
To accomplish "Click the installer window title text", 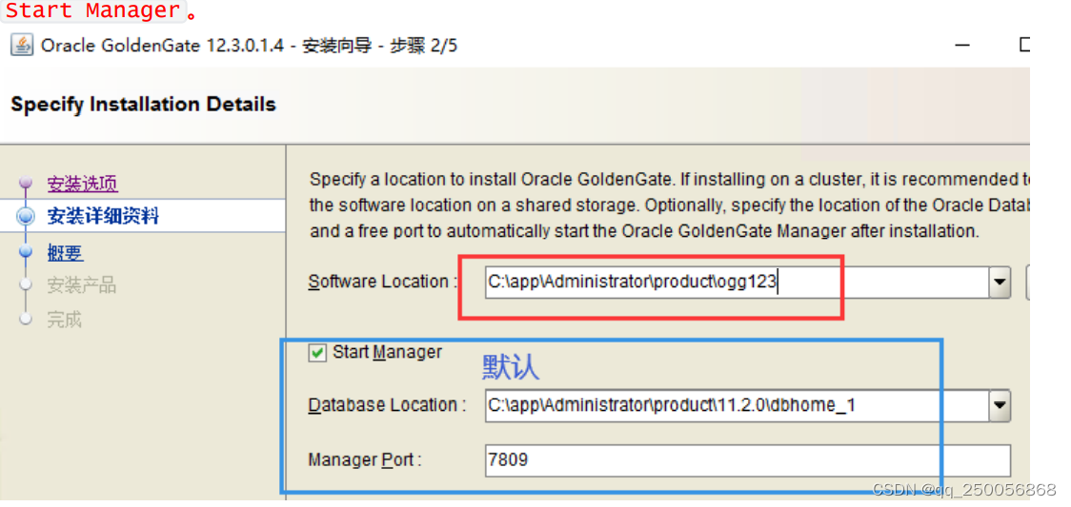I will (250, 46).
